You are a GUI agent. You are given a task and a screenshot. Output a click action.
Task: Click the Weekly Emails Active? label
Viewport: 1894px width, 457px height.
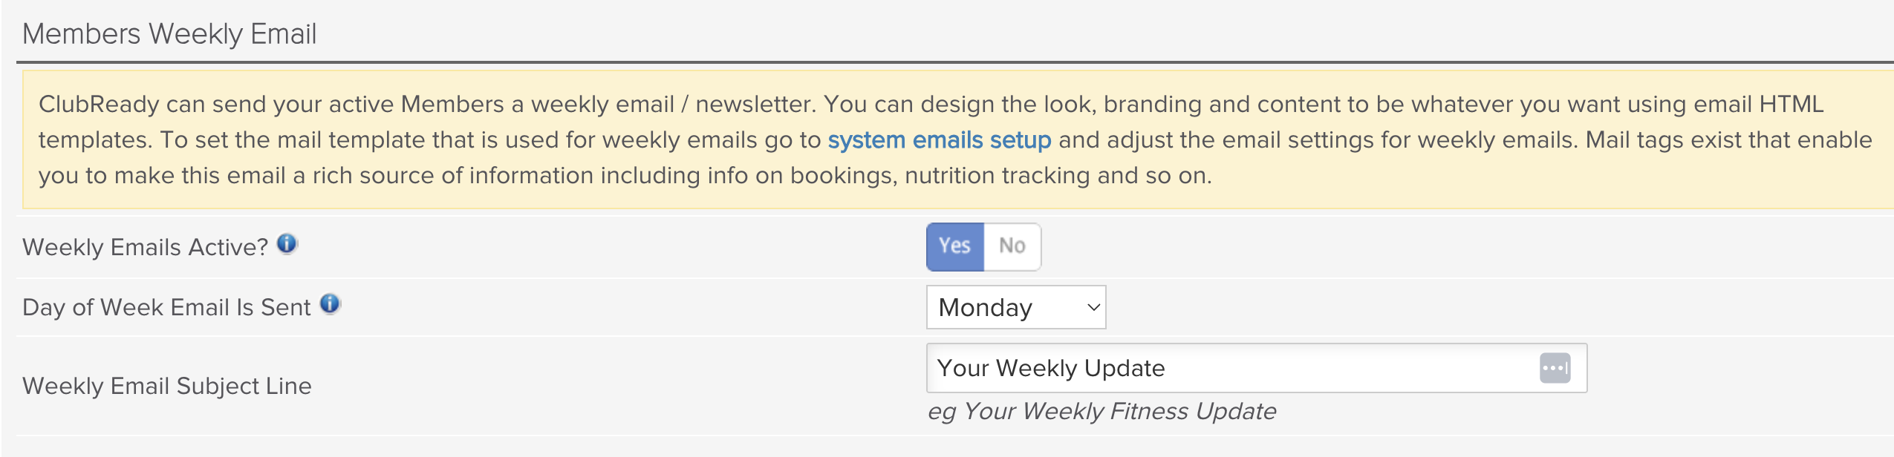pos(145,247)
